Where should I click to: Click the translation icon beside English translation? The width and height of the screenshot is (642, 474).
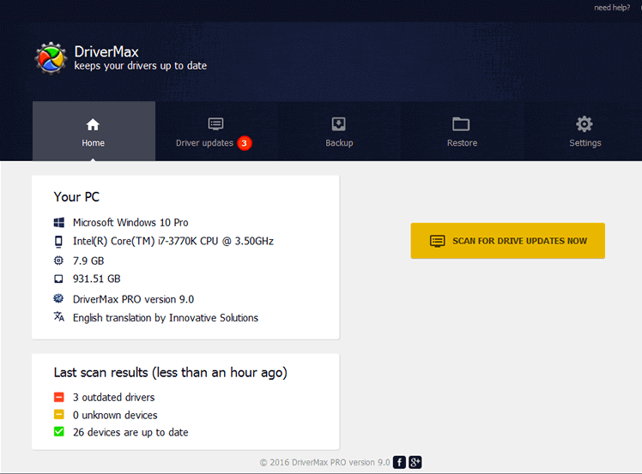(58, 317)
